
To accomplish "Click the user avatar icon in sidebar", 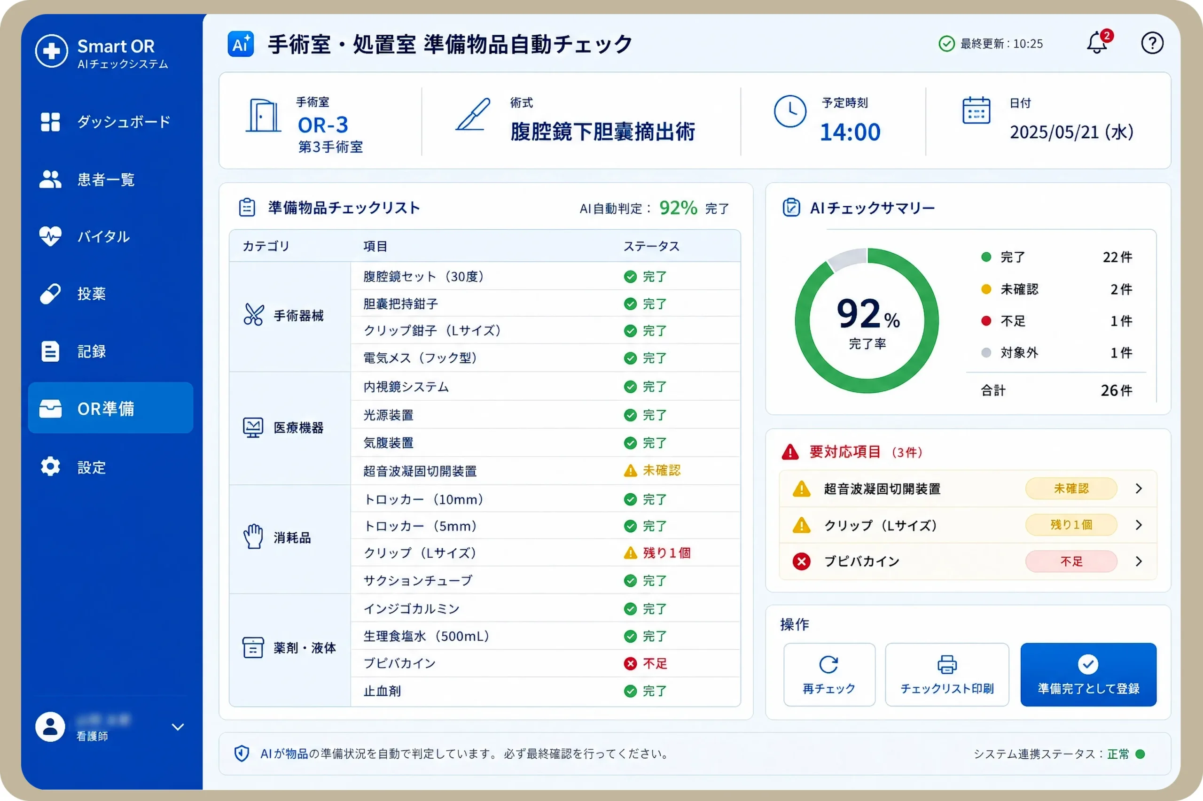I will tap(50, 726).
